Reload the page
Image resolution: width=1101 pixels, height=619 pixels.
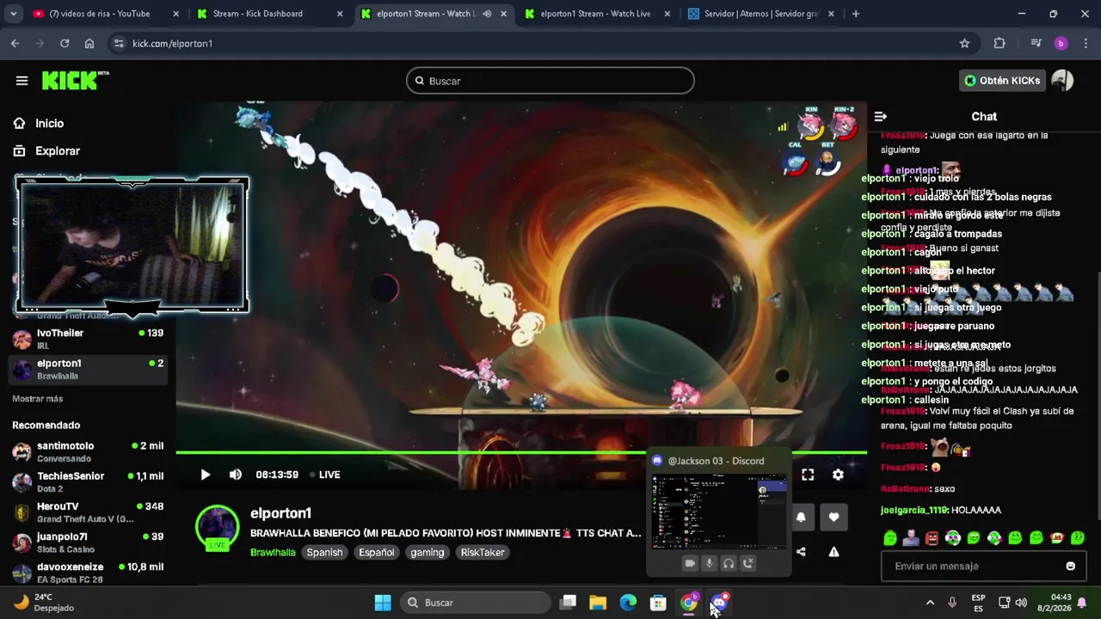tap(65, 43)
